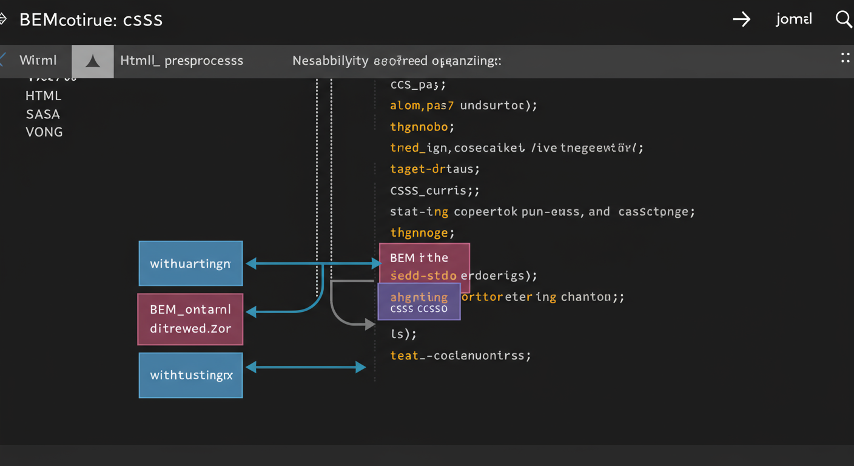Click the taget-drtaus code line
Screen dimensions: 854x466
tap(435, 169)
